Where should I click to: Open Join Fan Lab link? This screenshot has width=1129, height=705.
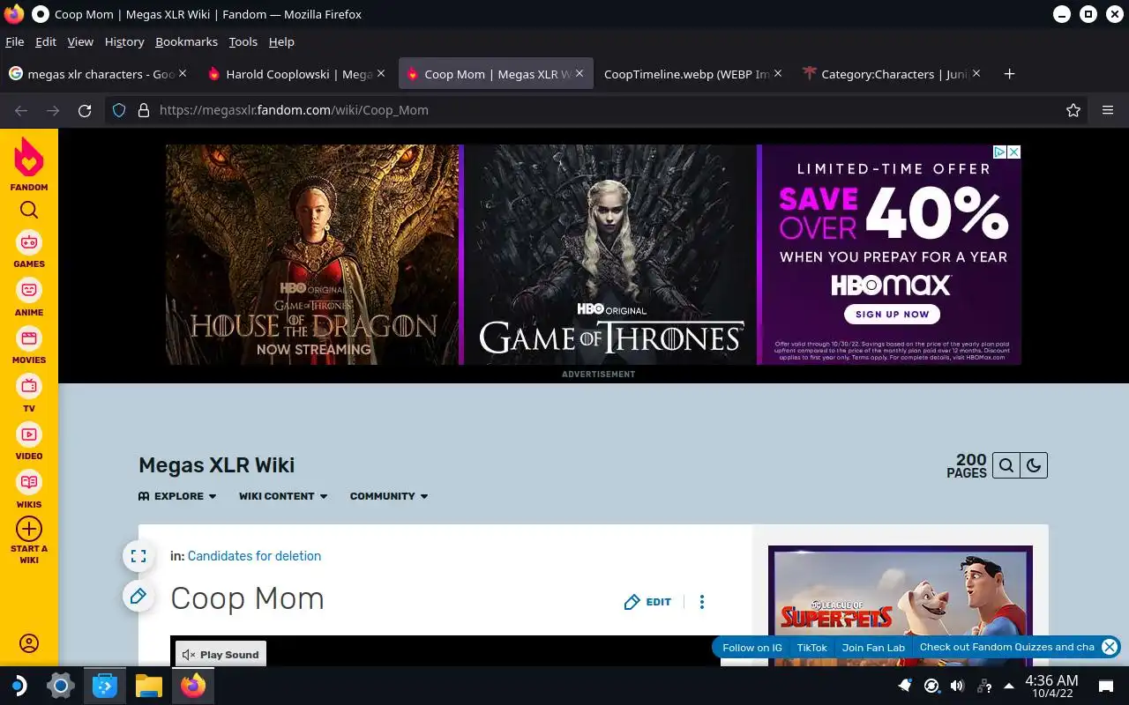click(873, 647)
